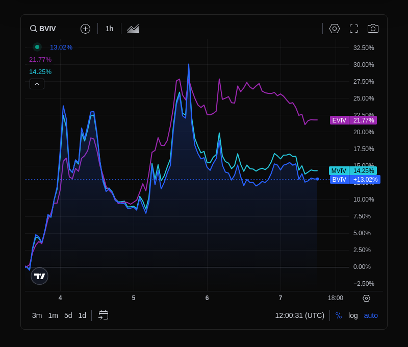
Task: Set range to 5d
Action: point(68,315)
